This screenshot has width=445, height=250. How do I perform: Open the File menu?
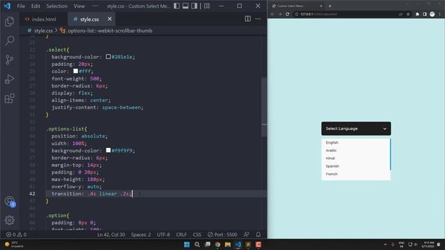coord(21,6)
